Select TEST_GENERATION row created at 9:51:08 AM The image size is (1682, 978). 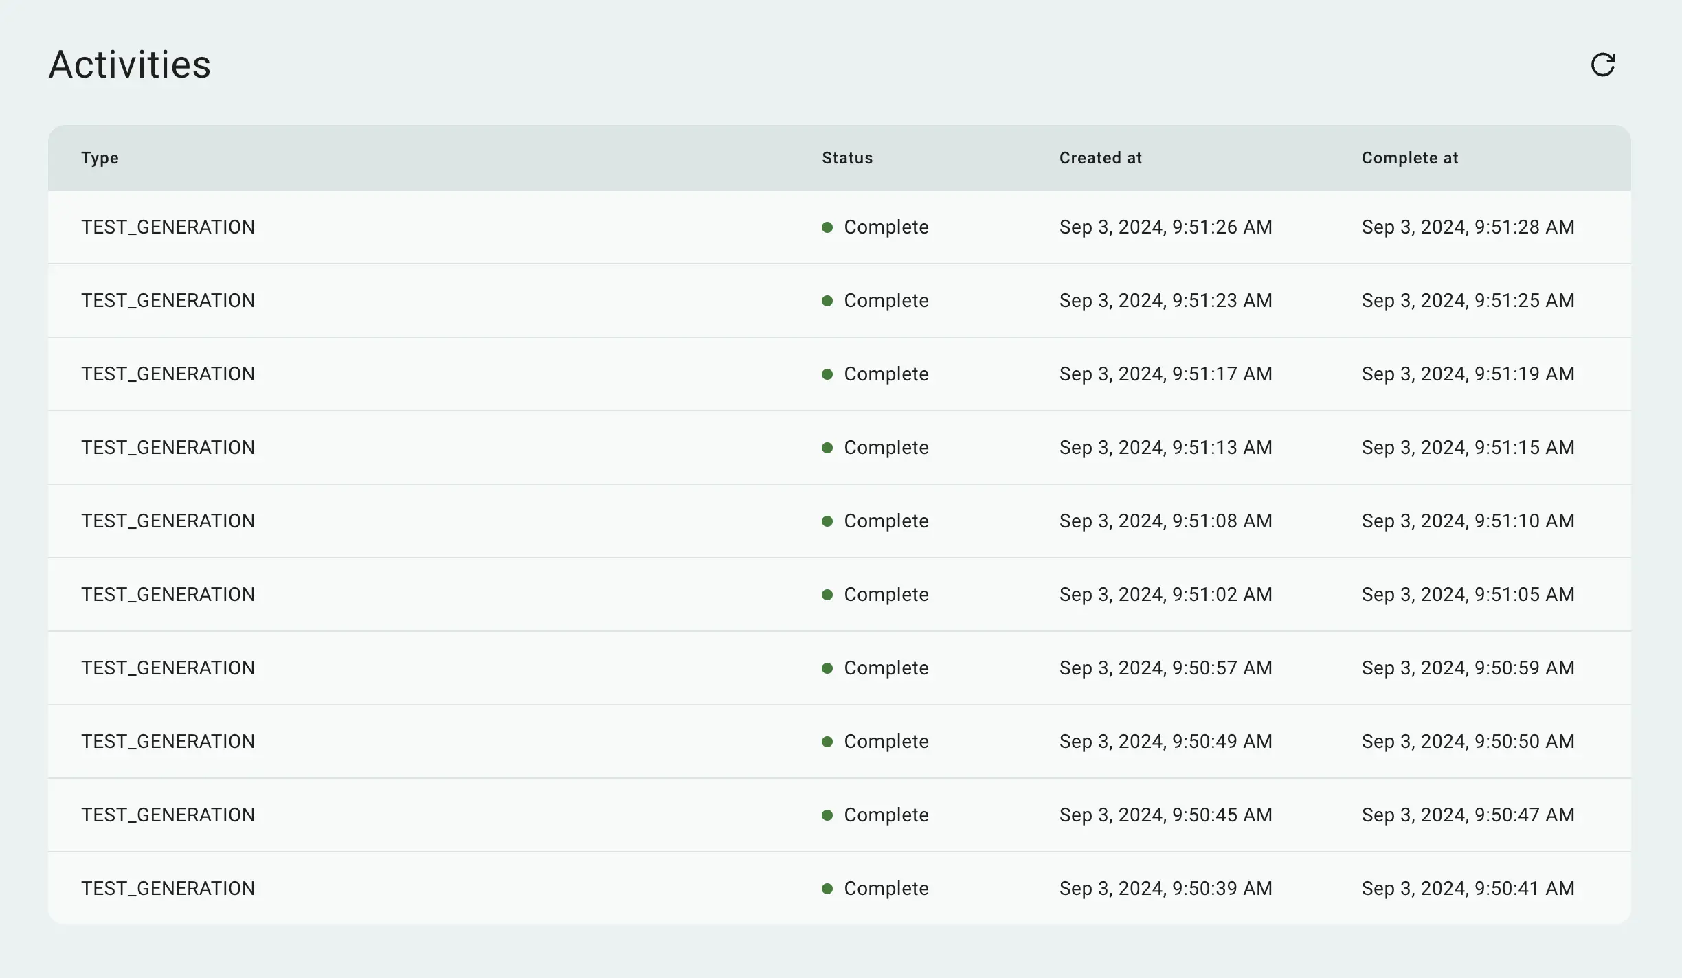pos(840,521)
